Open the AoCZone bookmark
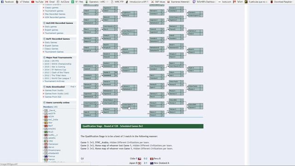 point(63,2)
